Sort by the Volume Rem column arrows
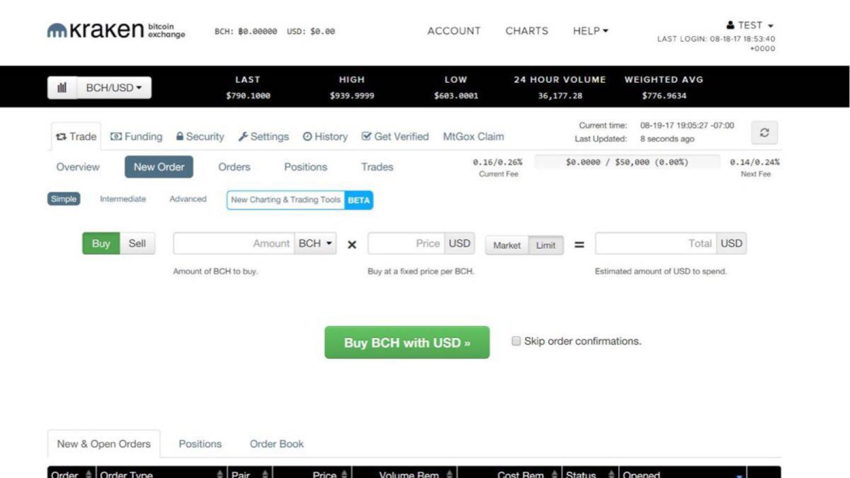The width and height of the screenshot is (850, 478). 449,474
